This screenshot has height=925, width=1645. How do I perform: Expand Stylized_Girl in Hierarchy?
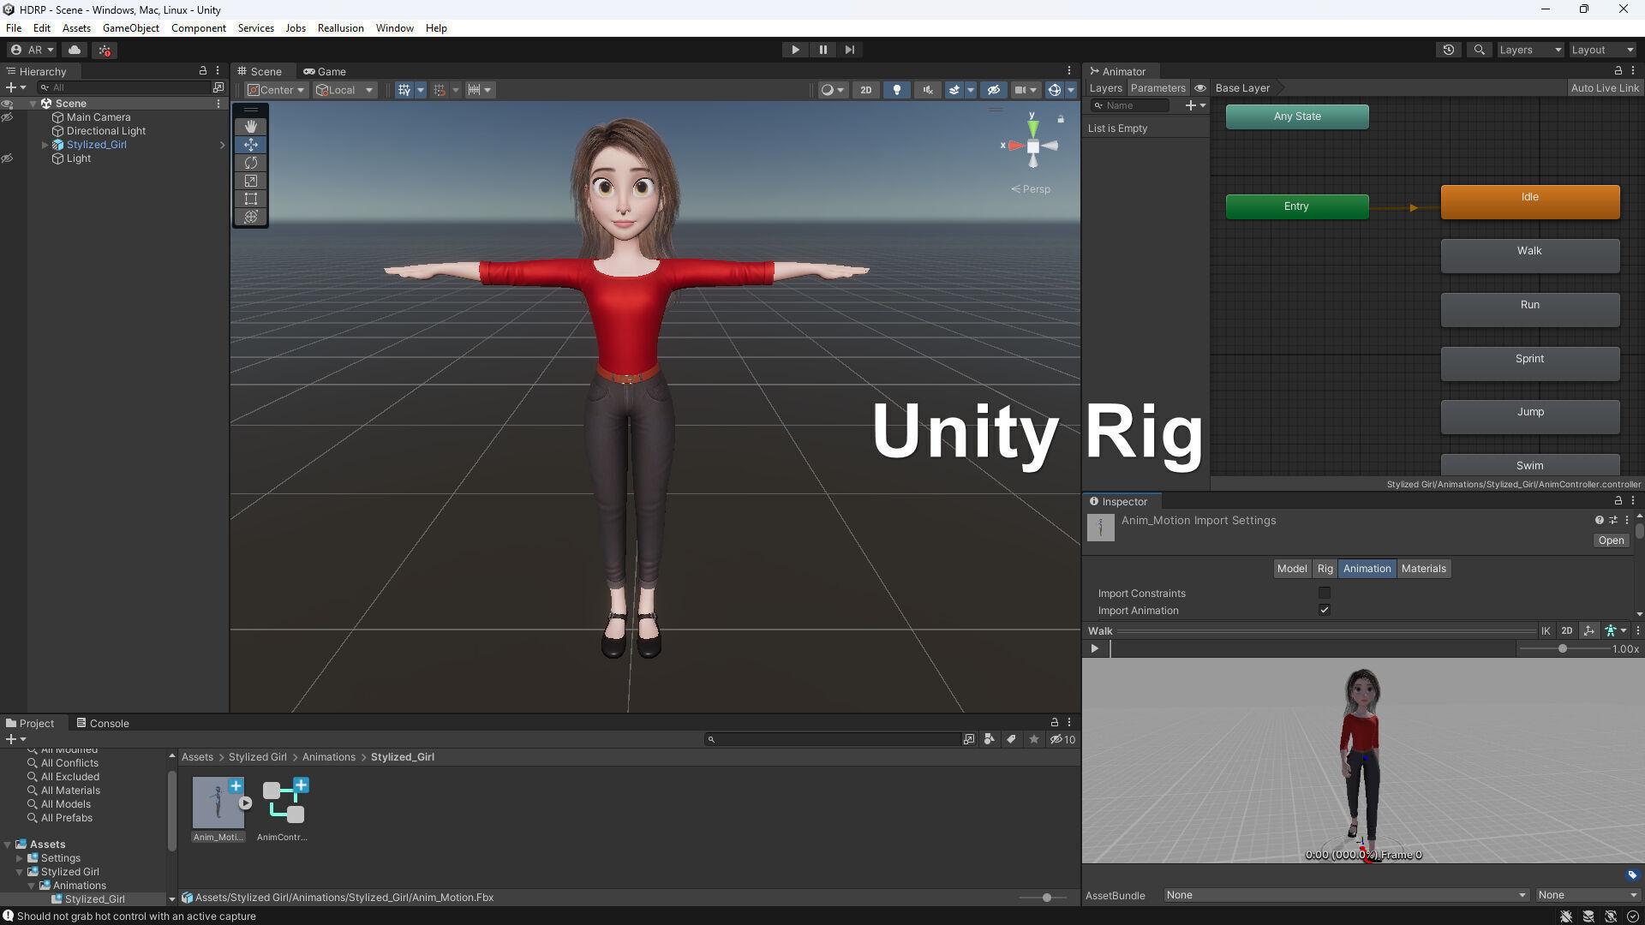point(45,145)
